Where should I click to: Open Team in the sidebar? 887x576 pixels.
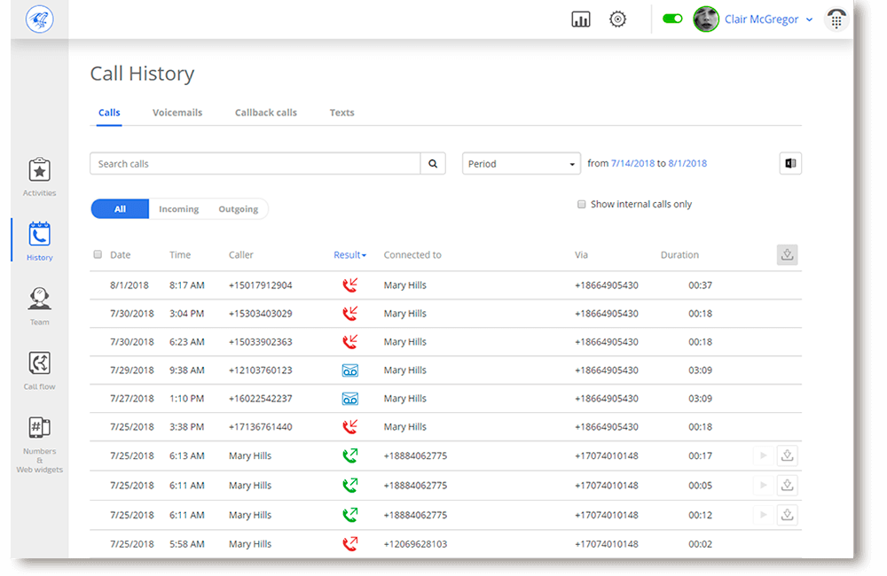pyautogui.click(x=40, y=306)
